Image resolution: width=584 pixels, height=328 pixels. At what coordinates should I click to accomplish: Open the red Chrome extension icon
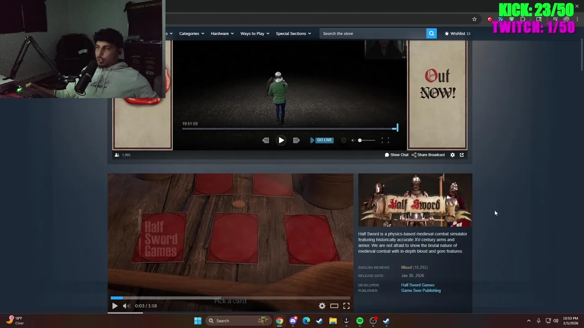click(x=490, y=19)
